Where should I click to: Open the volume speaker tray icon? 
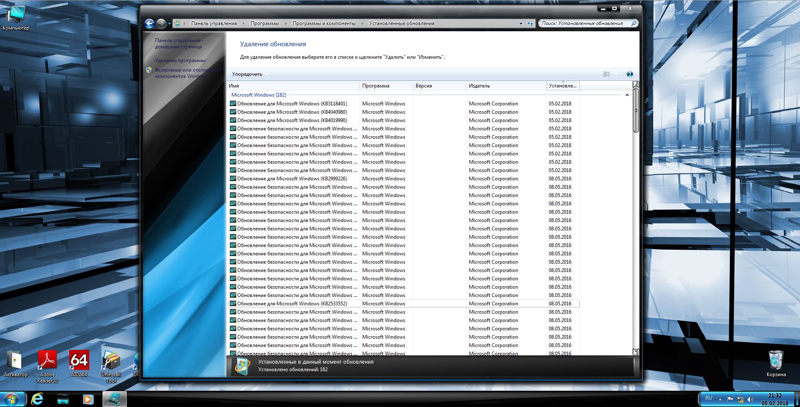(750, 400)
